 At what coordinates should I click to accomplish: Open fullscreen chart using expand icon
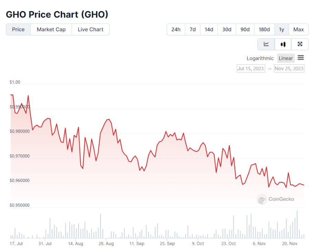click(300, 44)
